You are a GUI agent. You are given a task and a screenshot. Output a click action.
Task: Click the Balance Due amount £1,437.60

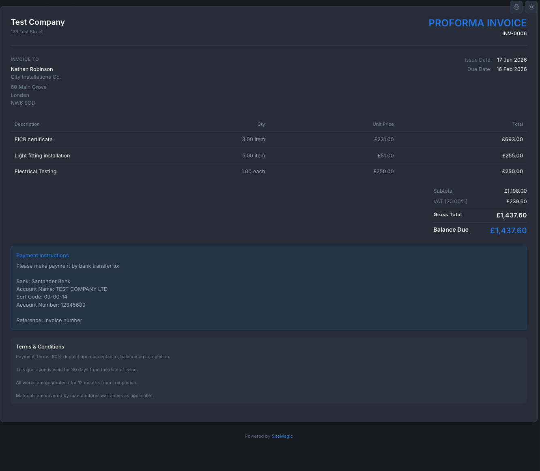click(508, 230)
